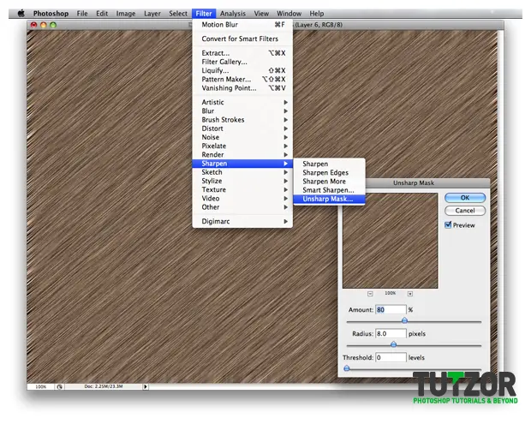The image size is (531, 424).
Task: Click the Amount input field
Action: click(391, 309)
